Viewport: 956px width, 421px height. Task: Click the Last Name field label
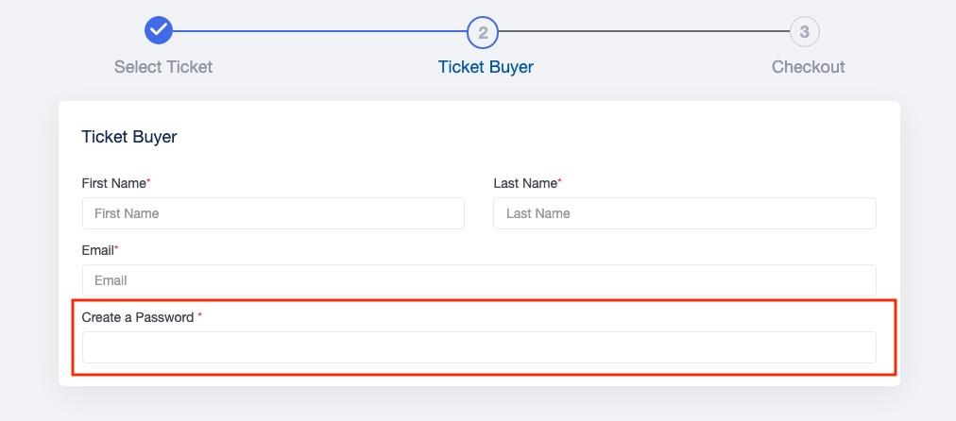coord(525,183)
